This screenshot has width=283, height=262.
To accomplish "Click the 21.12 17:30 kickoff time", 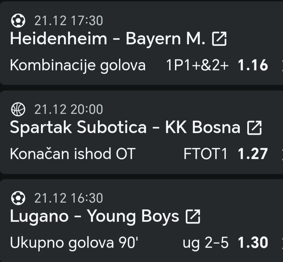I will (69, 21).
